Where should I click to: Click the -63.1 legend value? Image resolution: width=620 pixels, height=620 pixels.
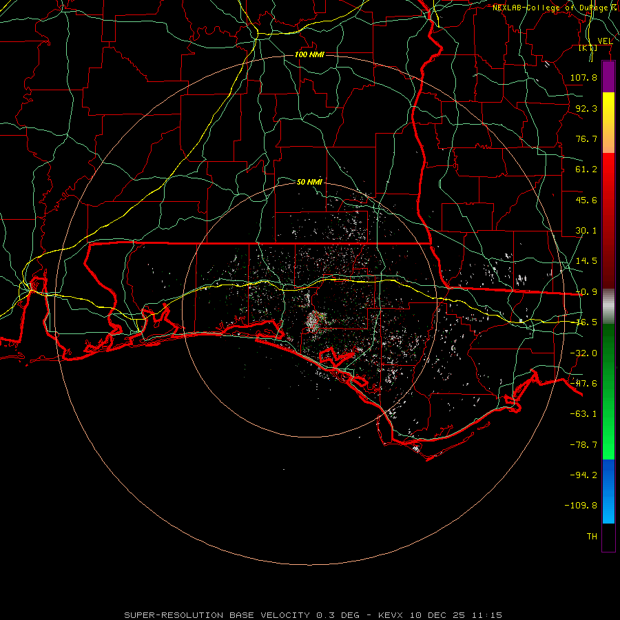[x=583, y=414]
